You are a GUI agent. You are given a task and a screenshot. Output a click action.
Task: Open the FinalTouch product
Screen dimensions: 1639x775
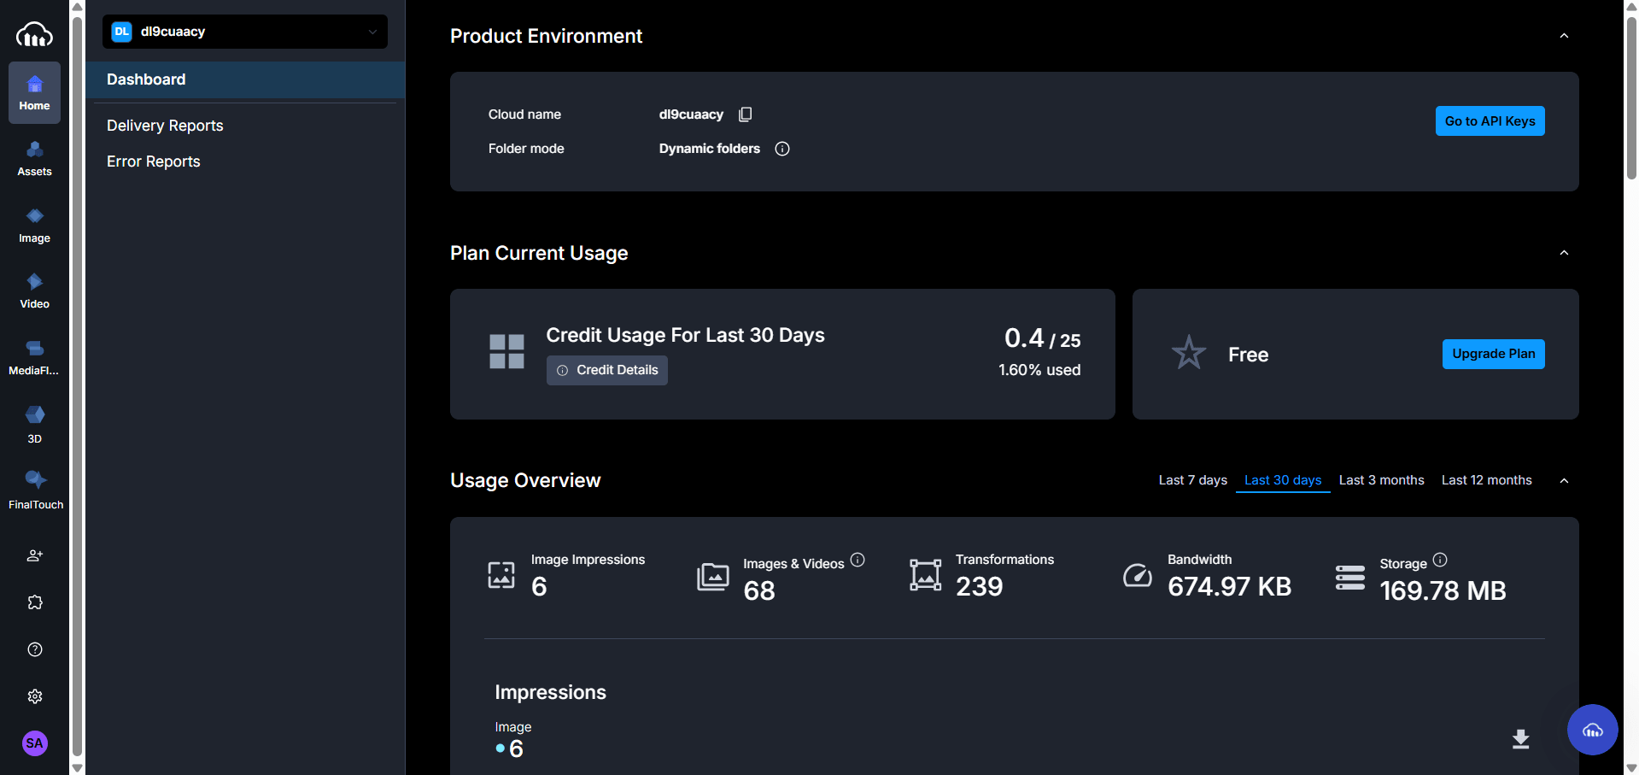tap(35, 490)
